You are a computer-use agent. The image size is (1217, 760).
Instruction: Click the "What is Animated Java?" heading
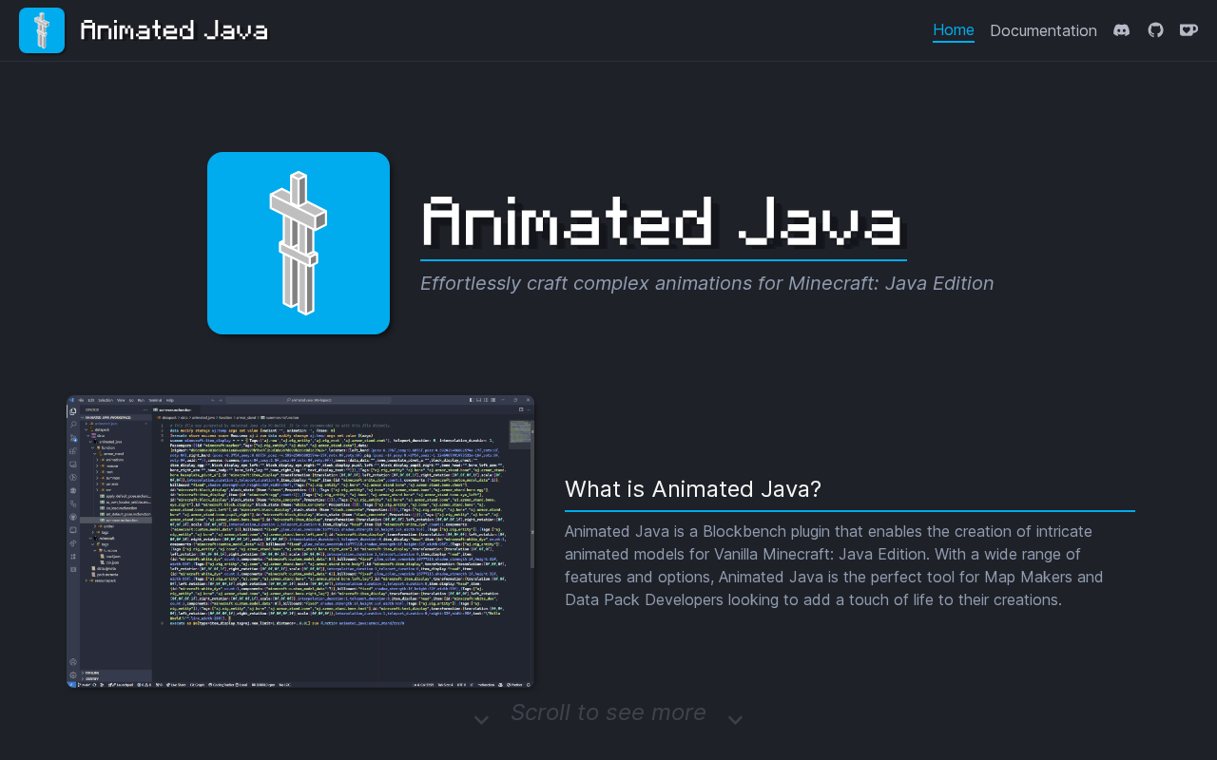click(693, 489)
